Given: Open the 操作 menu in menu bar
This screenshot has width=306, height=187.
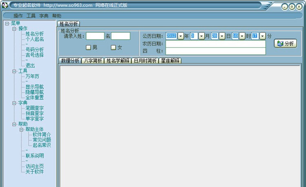Looking at the screenshot, I should point(18,16).
